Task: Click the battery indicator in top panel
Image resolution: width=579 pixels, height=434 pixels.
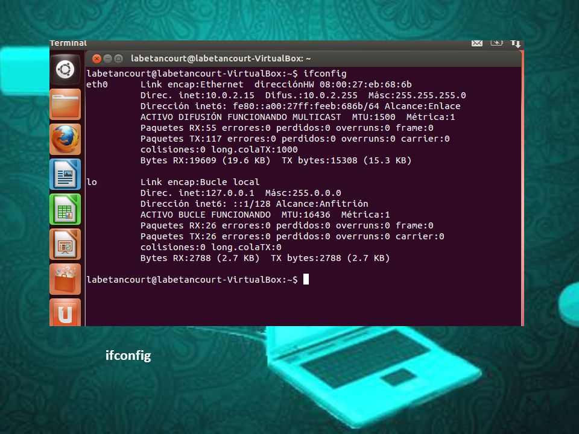Action: [x=496, y=43]
